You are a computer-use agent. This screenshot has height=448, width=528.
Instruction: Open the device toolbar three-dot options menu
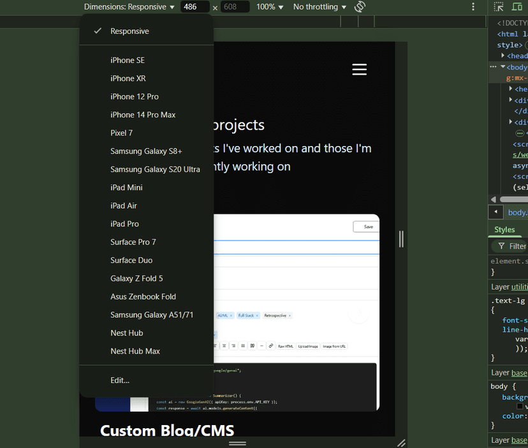(x=473, y=7)
